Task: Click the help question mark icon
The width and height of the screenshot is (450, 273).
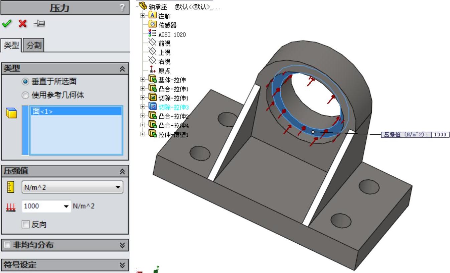Action: [122, 7]
